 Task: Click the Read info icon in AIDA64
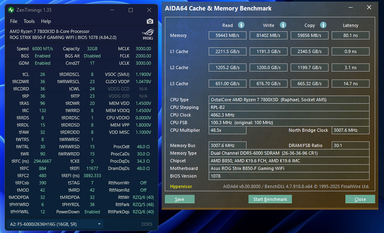241,25
